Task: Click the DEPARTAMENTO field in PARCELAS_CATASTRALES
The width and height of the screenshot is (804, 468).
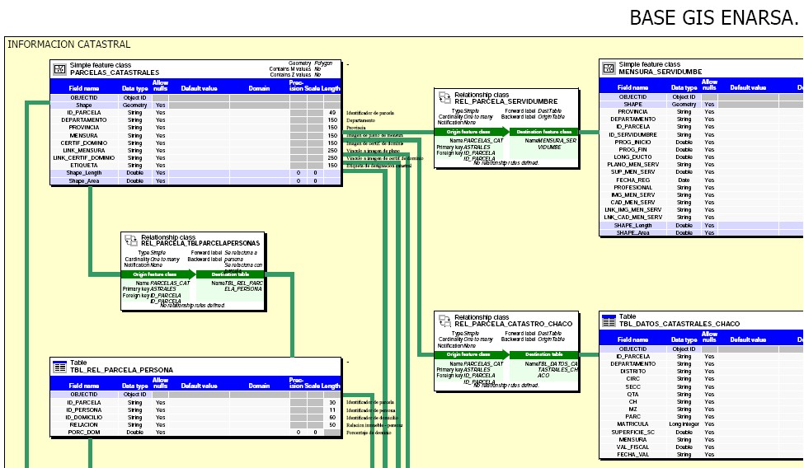Action: 195,120
